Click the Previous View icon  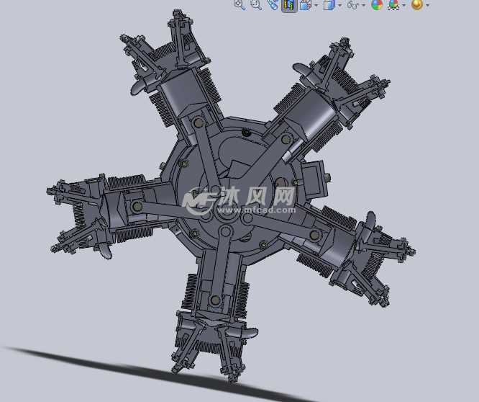(x=272, y=4)
